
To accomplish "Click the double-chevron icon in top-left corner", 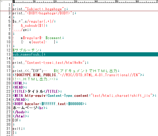I will (x=2, y=2).
